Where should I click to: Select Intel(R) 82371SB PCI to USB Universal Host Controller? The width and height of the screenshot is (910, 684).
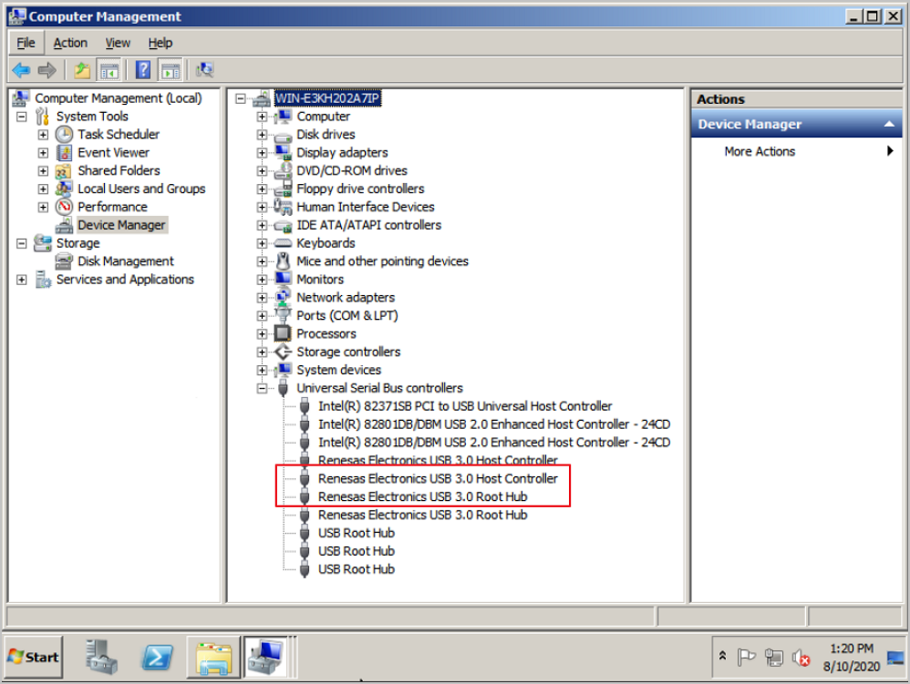(465, 406)
